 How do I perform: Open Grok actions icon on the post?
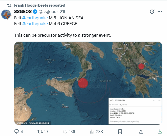152,12
